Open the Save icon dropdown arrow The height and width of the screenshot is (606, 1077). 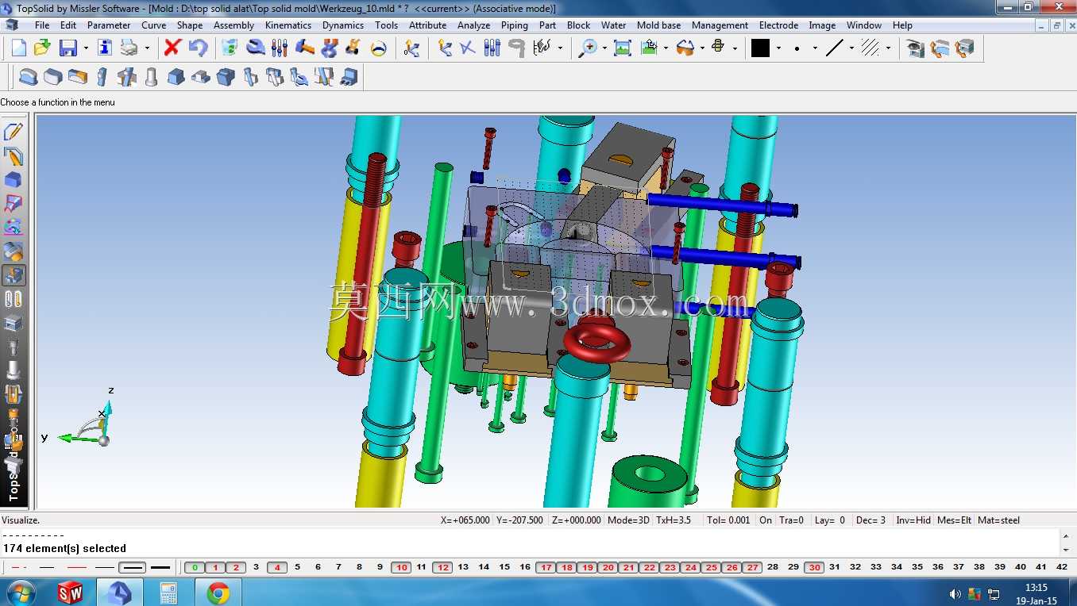click(86, 48)
